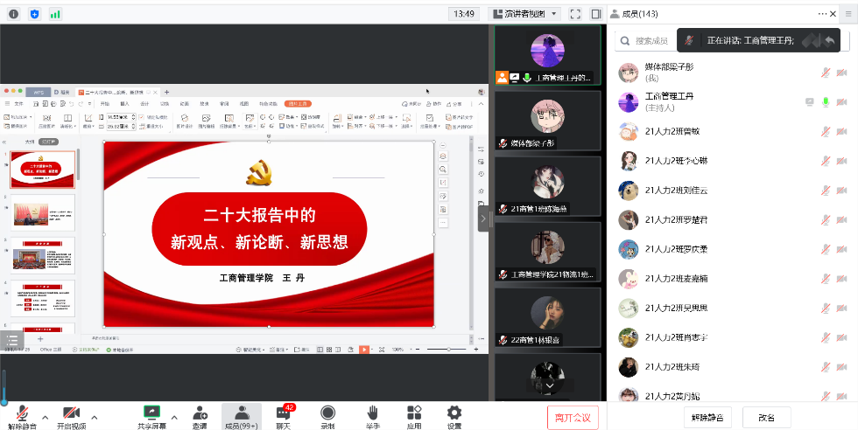The image size is (858, 430).
Task: Check the green network signal icon
Action: (55, 14)
